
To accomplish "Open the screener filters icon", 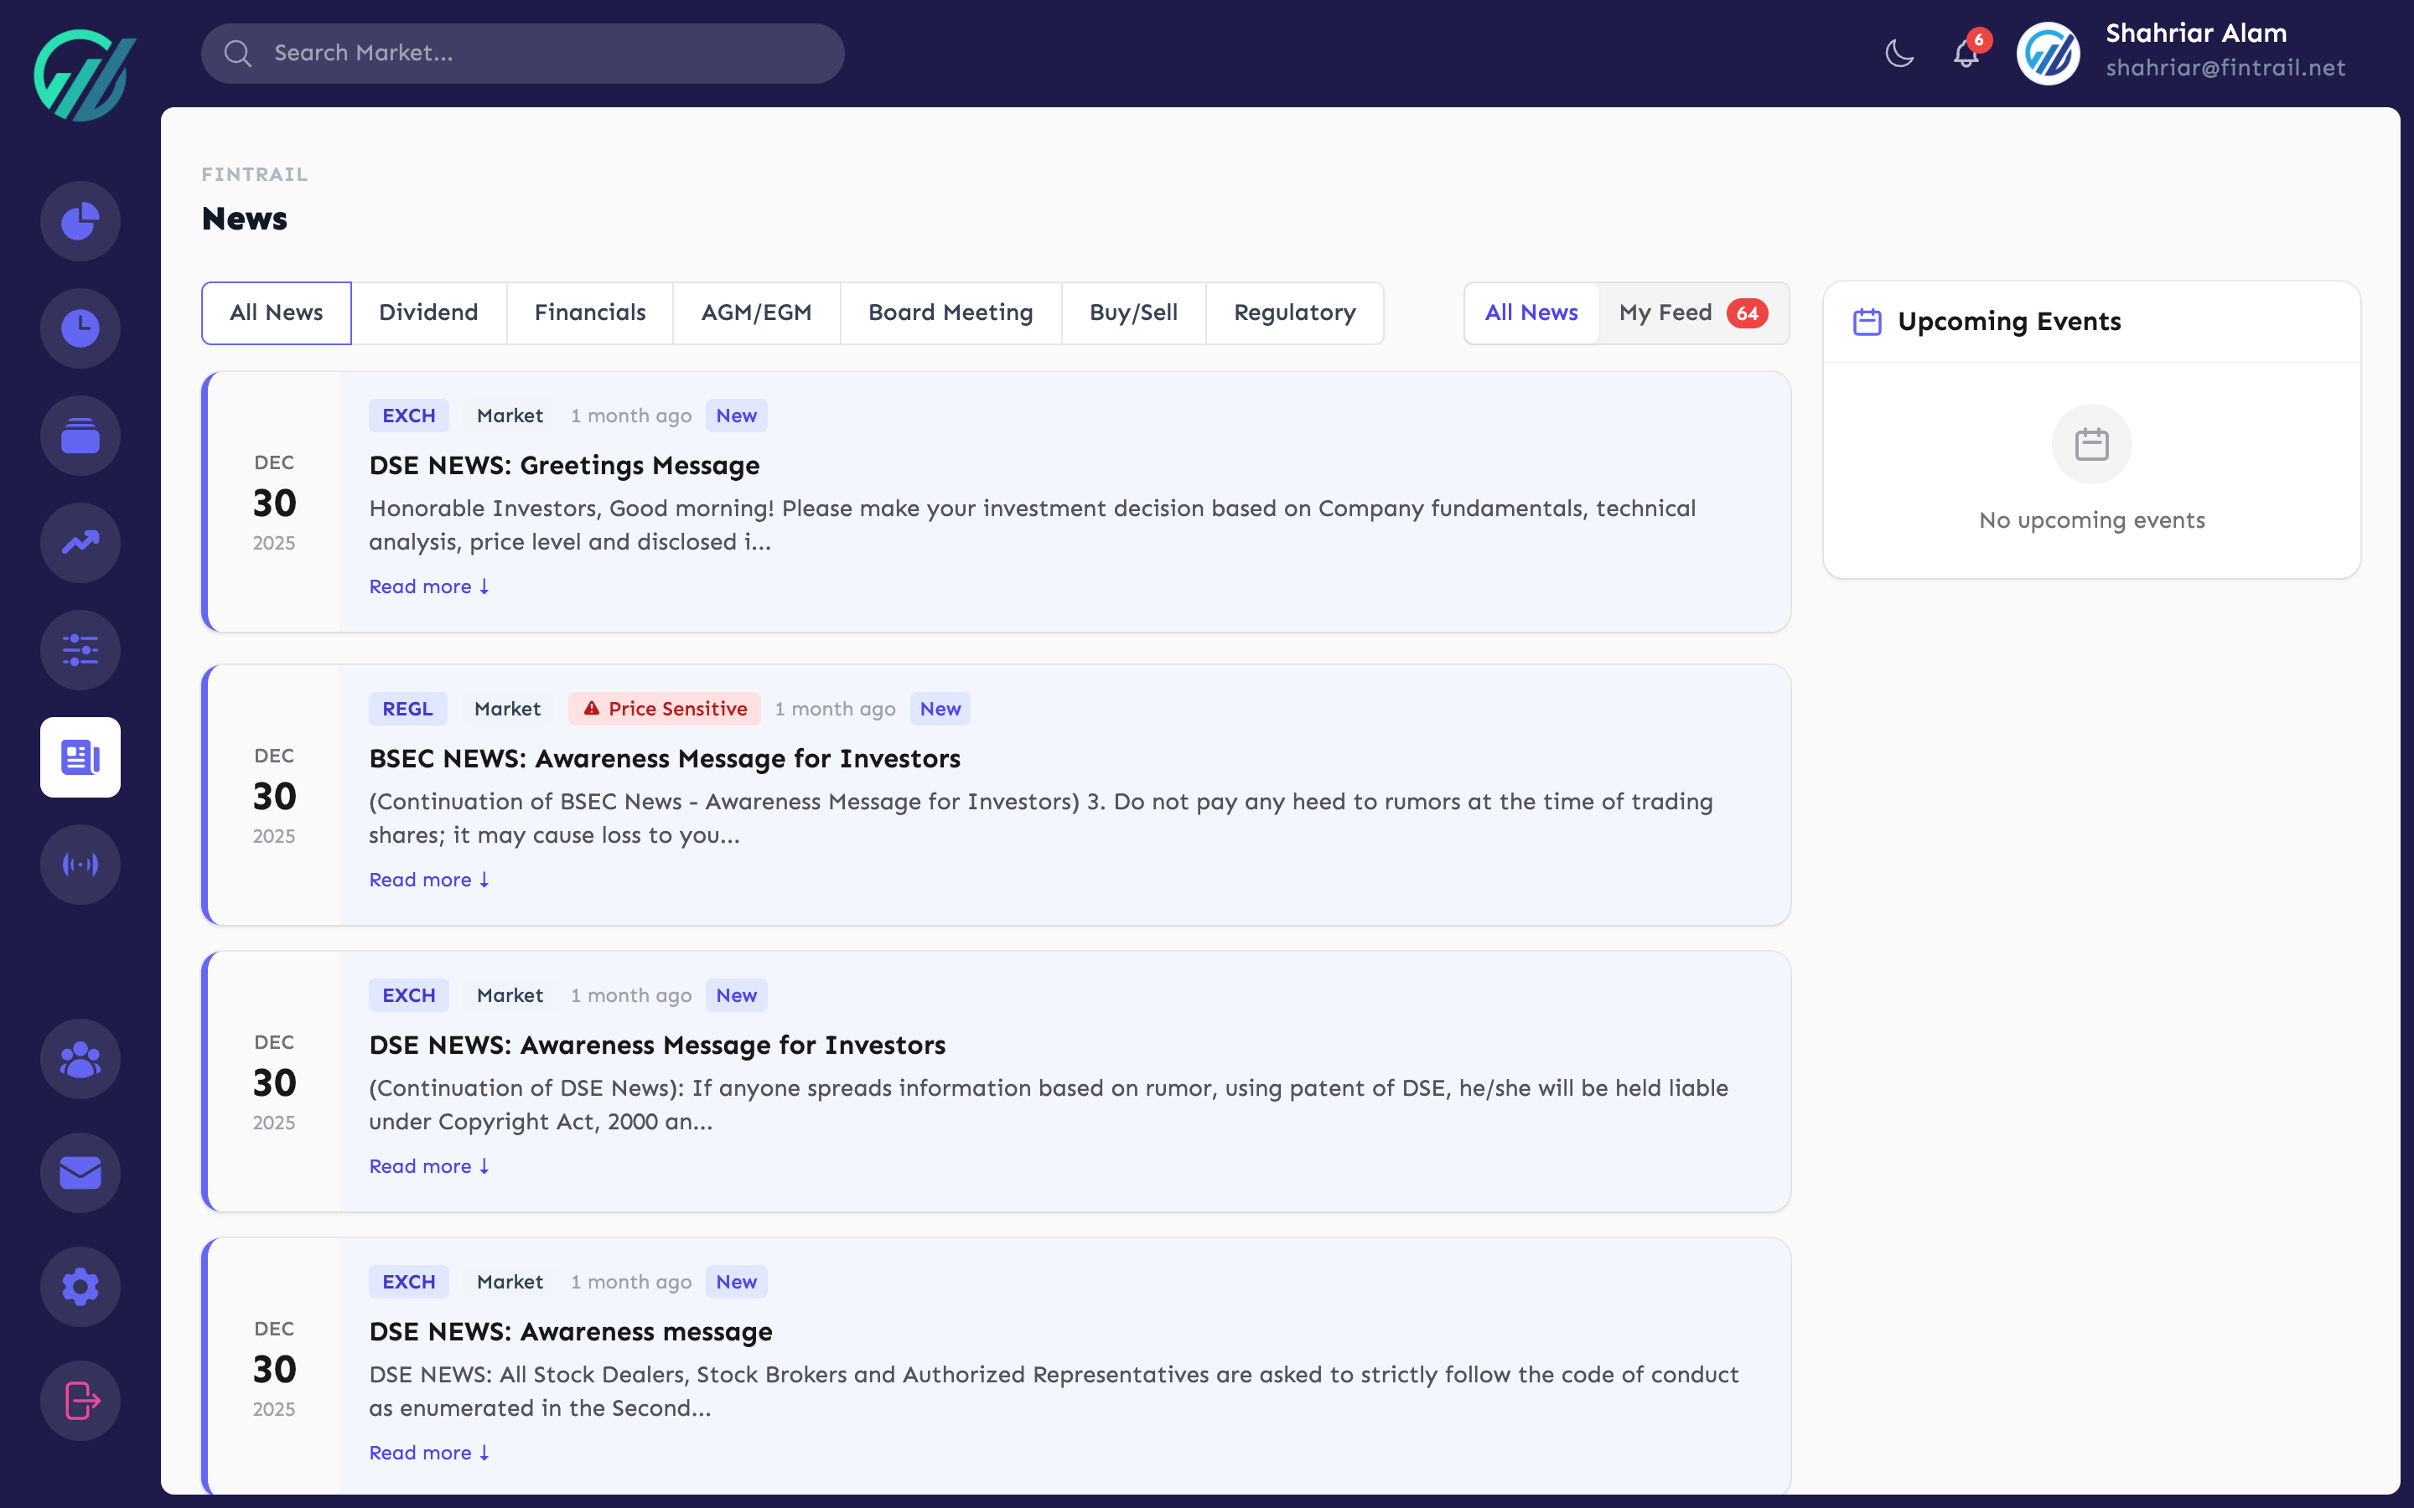I will [80, 650].
